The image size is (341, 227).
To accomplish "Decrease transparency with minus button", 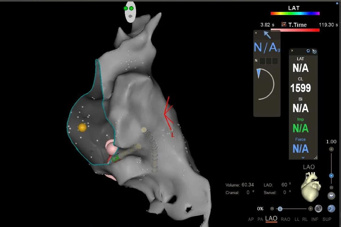I will click(x=272, y=209).
